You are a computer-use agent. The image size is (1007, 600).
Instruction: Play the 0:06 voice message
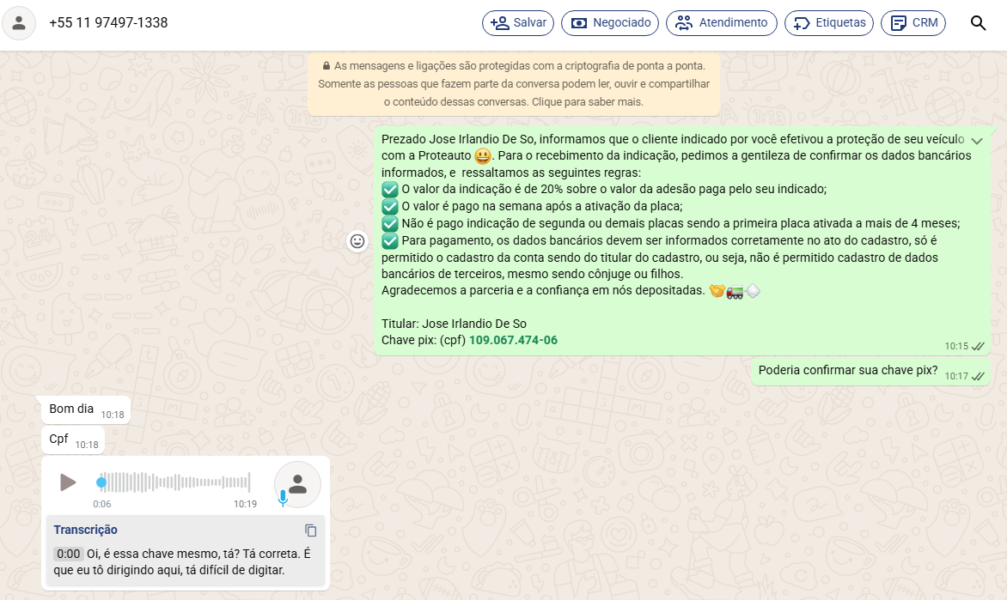(68, 482)
